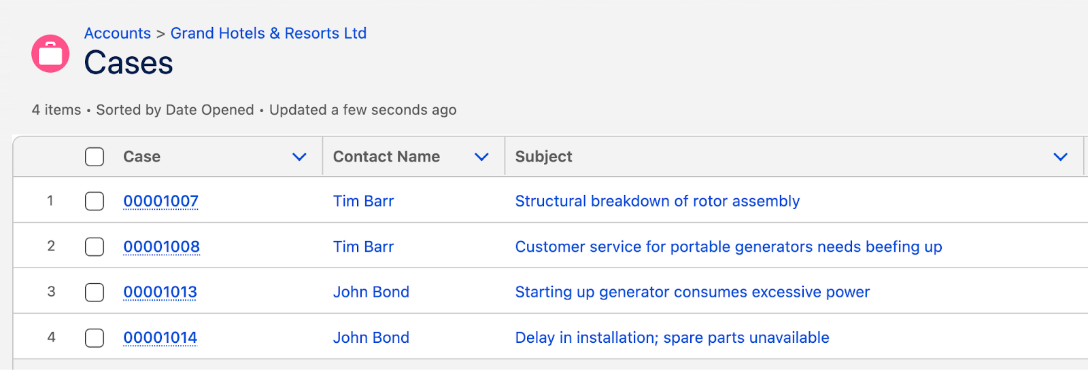Click the pink Cases briefcase icon
This screenshot has height=370, width=1088.
click(x=50, y=54)
